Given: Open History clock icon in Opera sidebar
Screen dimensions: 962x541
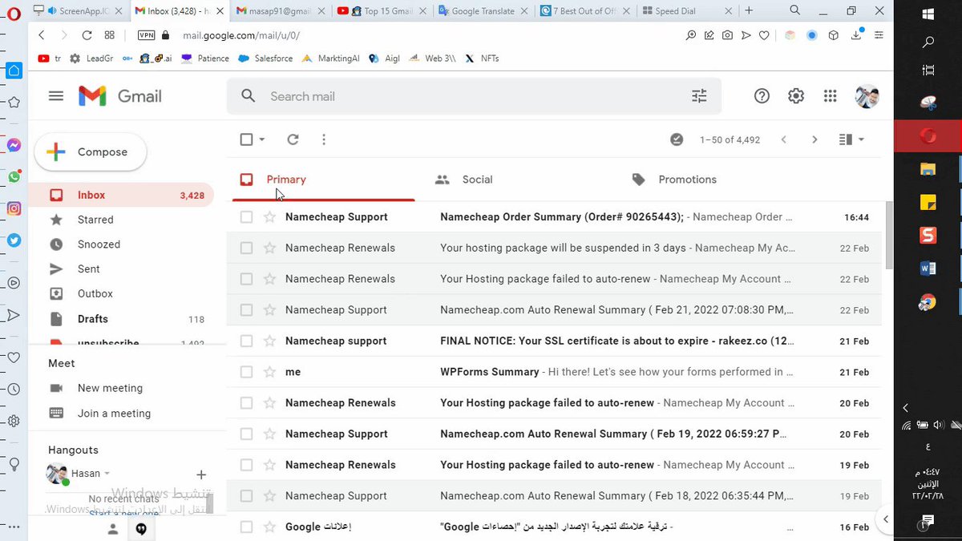Looking at the screenshot, I should 14,389.
